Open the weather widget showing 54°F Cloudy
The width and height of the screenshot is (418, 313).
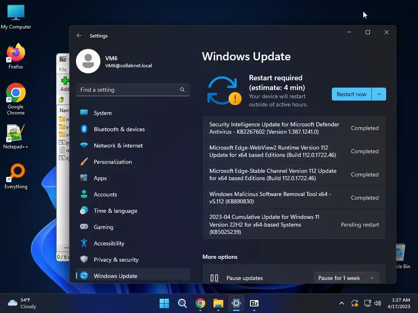pyautogui.click(x=22, y=303)
